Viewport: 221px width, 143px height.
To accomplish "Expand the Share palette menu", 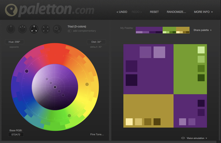I will pyautogui.click(x=202, y=30).
